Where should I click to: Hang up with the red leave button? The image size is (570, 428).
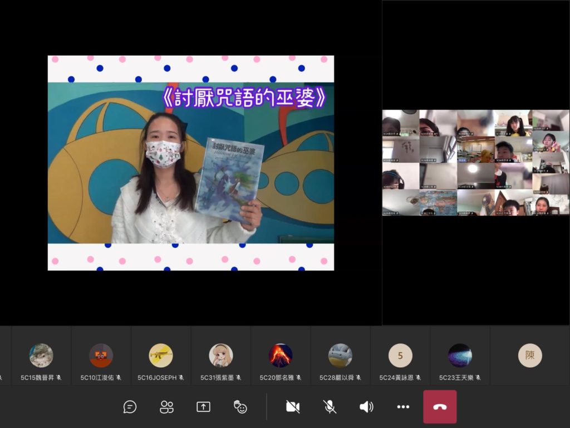pos(440,407)
